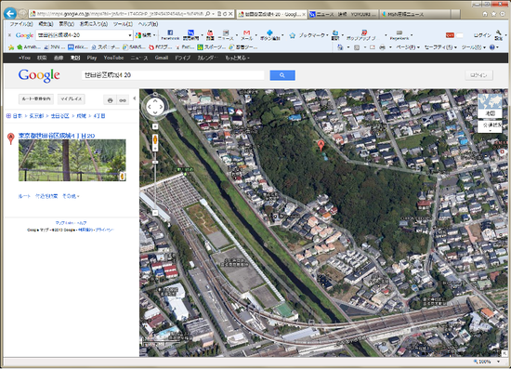Click the blue Google Maps search button
The width and height of the screenshot is (511, 369).
pyautogui.click(x=282, y=75)
